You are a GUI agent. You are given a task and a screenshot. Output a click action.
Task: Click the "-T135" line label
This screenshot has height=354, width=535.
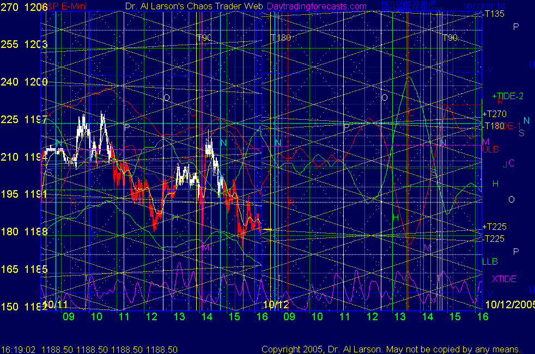tap(494, 14)
